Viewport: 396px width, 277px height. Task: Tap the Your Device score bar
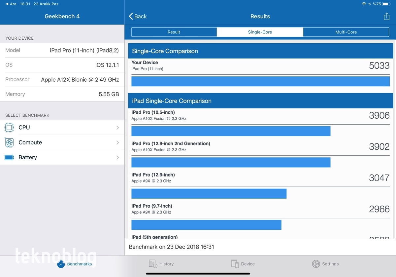tap(260, 81)
